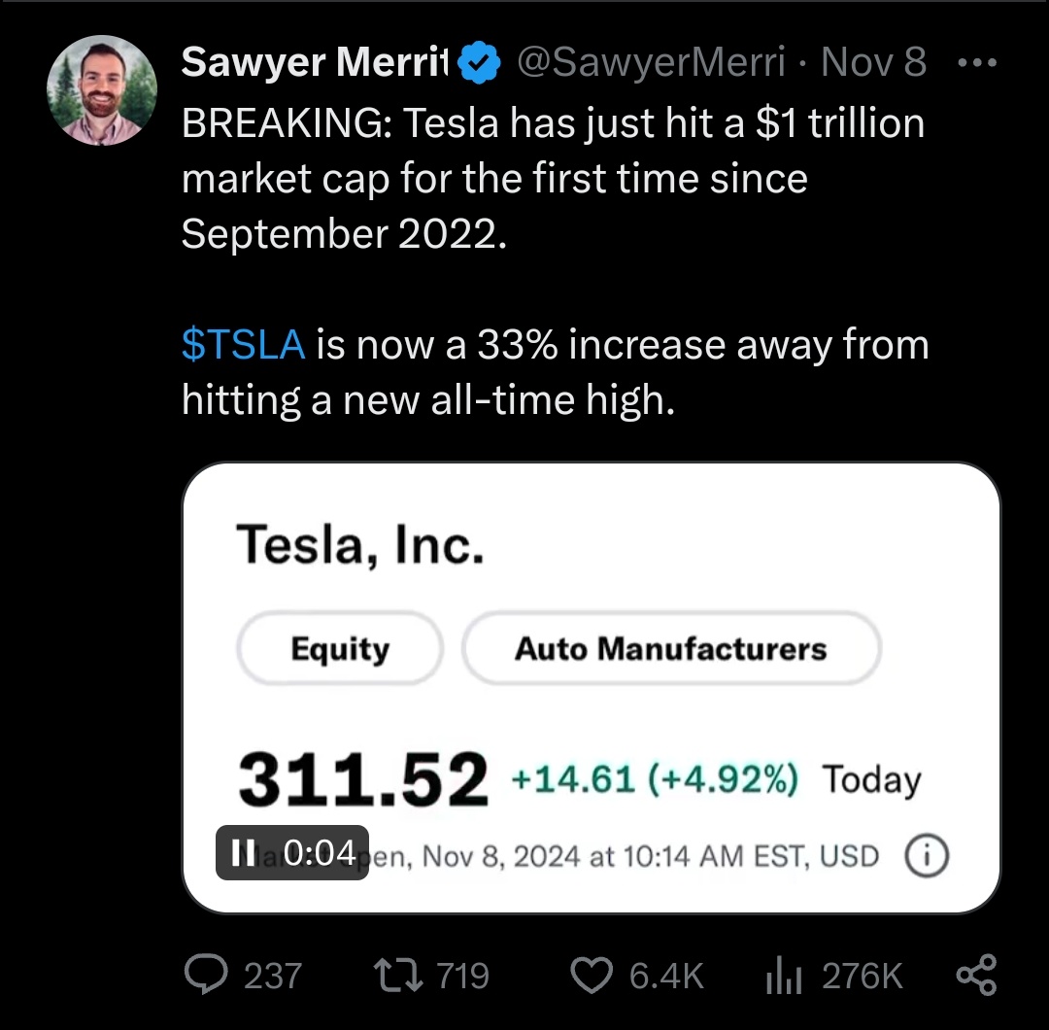Click the 237 replies count
The height and width of the screenshot is (1030, 1049).
coord(273,976)
